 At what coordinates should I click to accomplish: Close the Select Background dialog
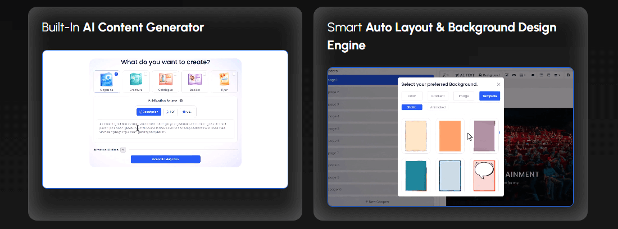tap(498, 84)
